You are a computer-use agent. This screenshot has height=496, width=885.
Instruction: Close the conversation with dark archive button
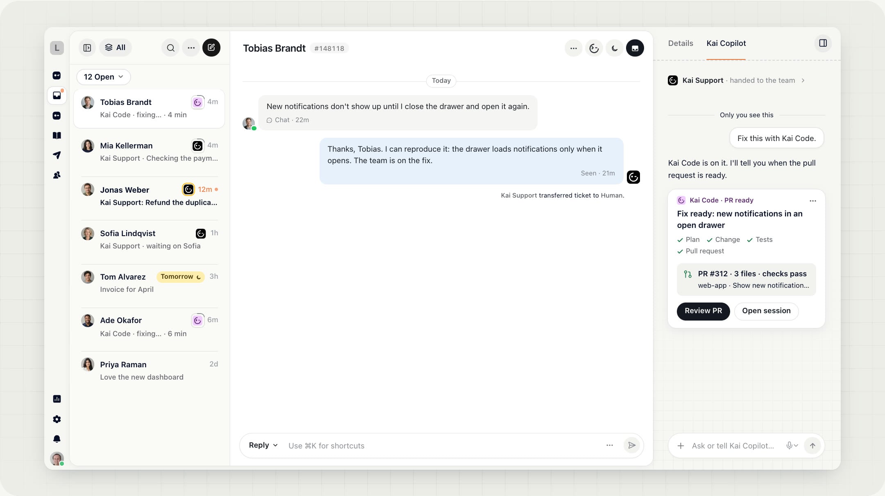tap(635, 48)
